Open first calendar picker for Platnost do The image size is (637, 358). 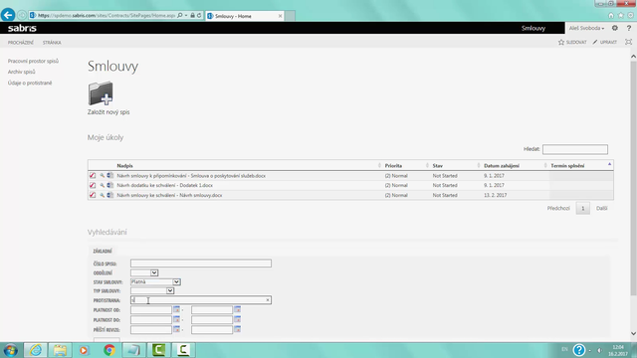pos(176,319)
